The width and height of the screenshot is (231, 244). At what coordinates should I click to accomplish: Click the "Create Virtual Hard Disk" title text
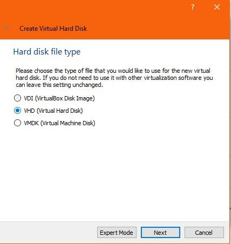[53, 29]
